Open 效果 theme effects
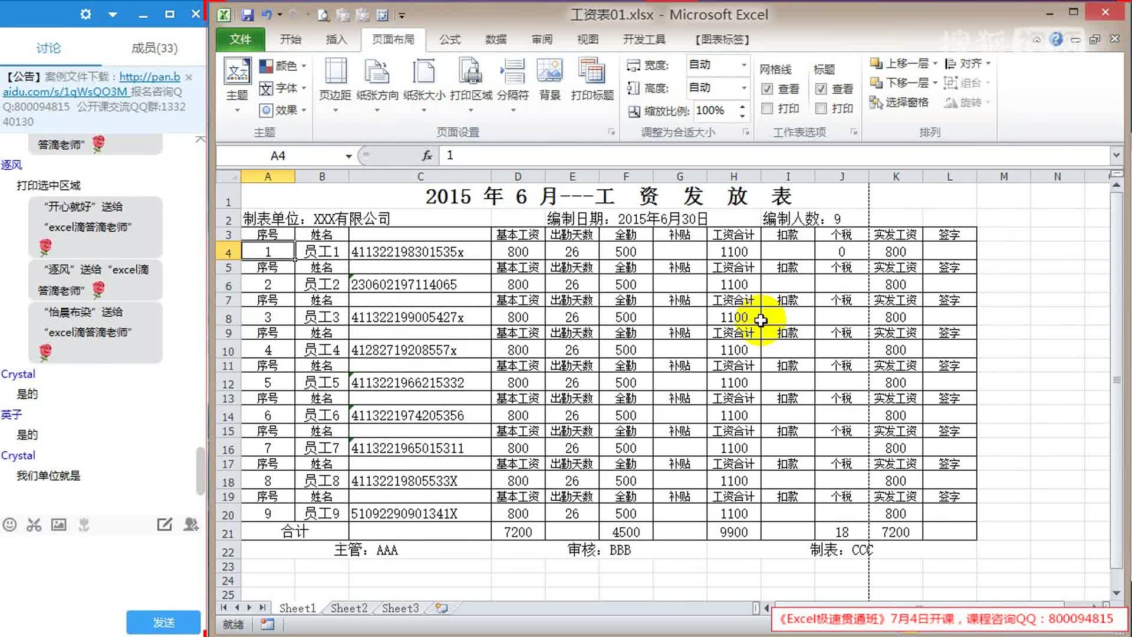The width and height of the screenshot is (1132, 637). pos(283,110)
